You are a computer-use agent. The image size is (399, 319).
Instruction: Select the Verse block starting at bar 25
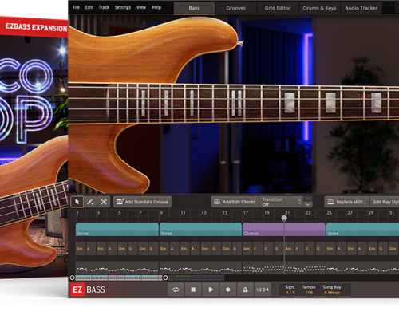362,230
